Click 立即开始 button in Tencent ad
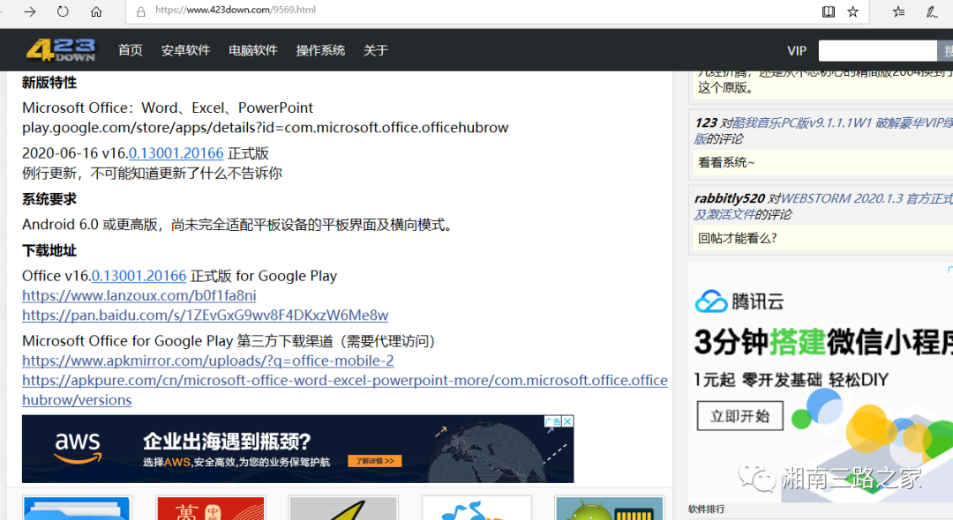Image resolution: width=953 pixels, height=520 pixels. click(x=739, y=416)
